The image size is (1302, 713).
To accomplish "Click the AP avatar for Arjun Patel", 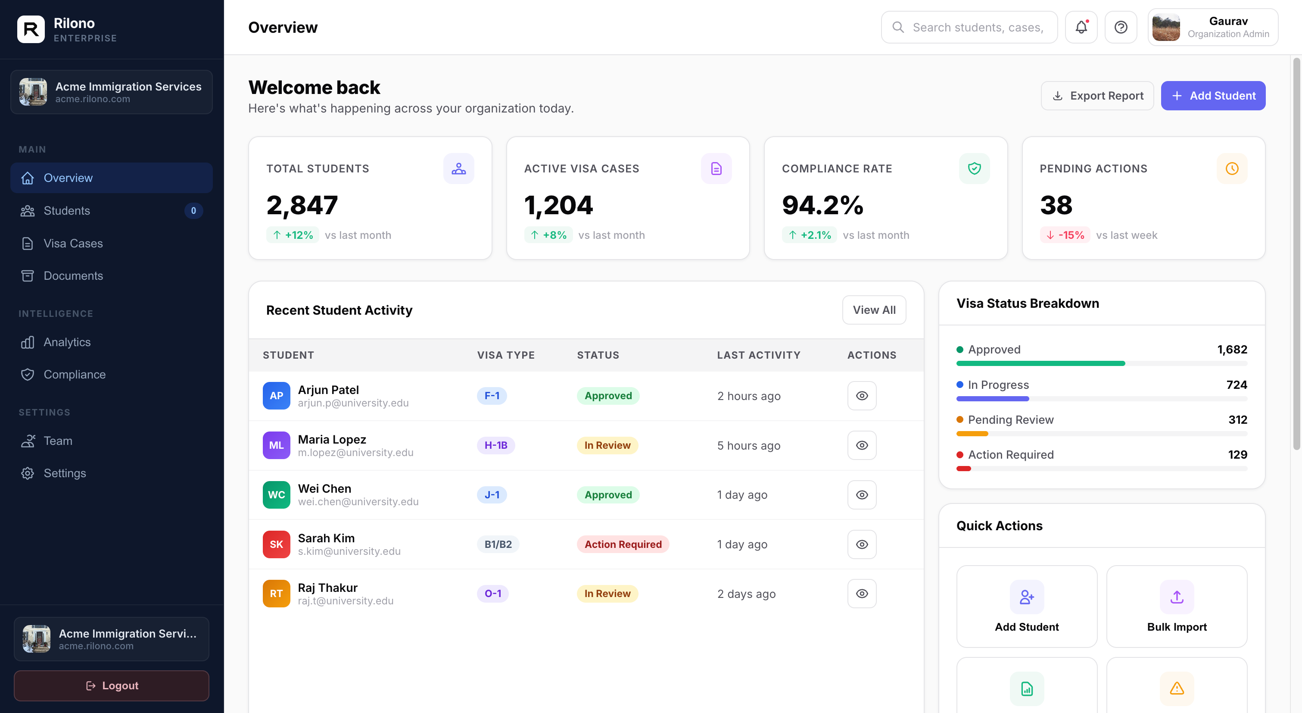I will (x=277, y=396).
